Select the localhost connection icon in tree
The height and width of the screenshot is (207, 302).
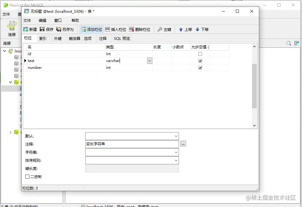pyautogui.click(x=11, y=51)
